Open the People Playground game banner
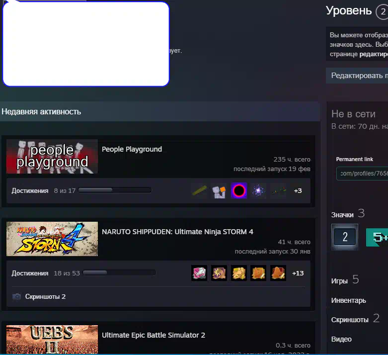This screenshot has height=355, width=388. coord(52,156)
